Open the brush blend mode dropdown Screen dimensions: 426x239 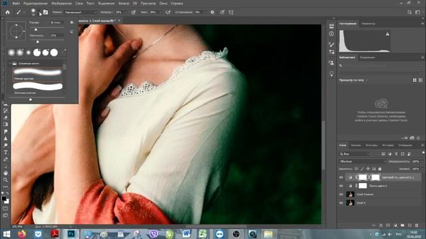point(81,12)
